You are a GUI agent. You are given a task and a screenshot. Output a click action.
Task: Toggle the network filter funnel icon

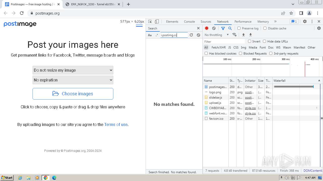[223, 28]
